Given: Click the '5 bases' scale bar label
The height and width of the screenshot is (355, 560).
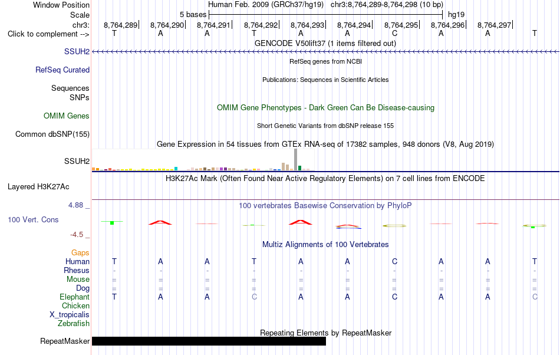Looking at the screenshot, I should (x=193, y=15).
